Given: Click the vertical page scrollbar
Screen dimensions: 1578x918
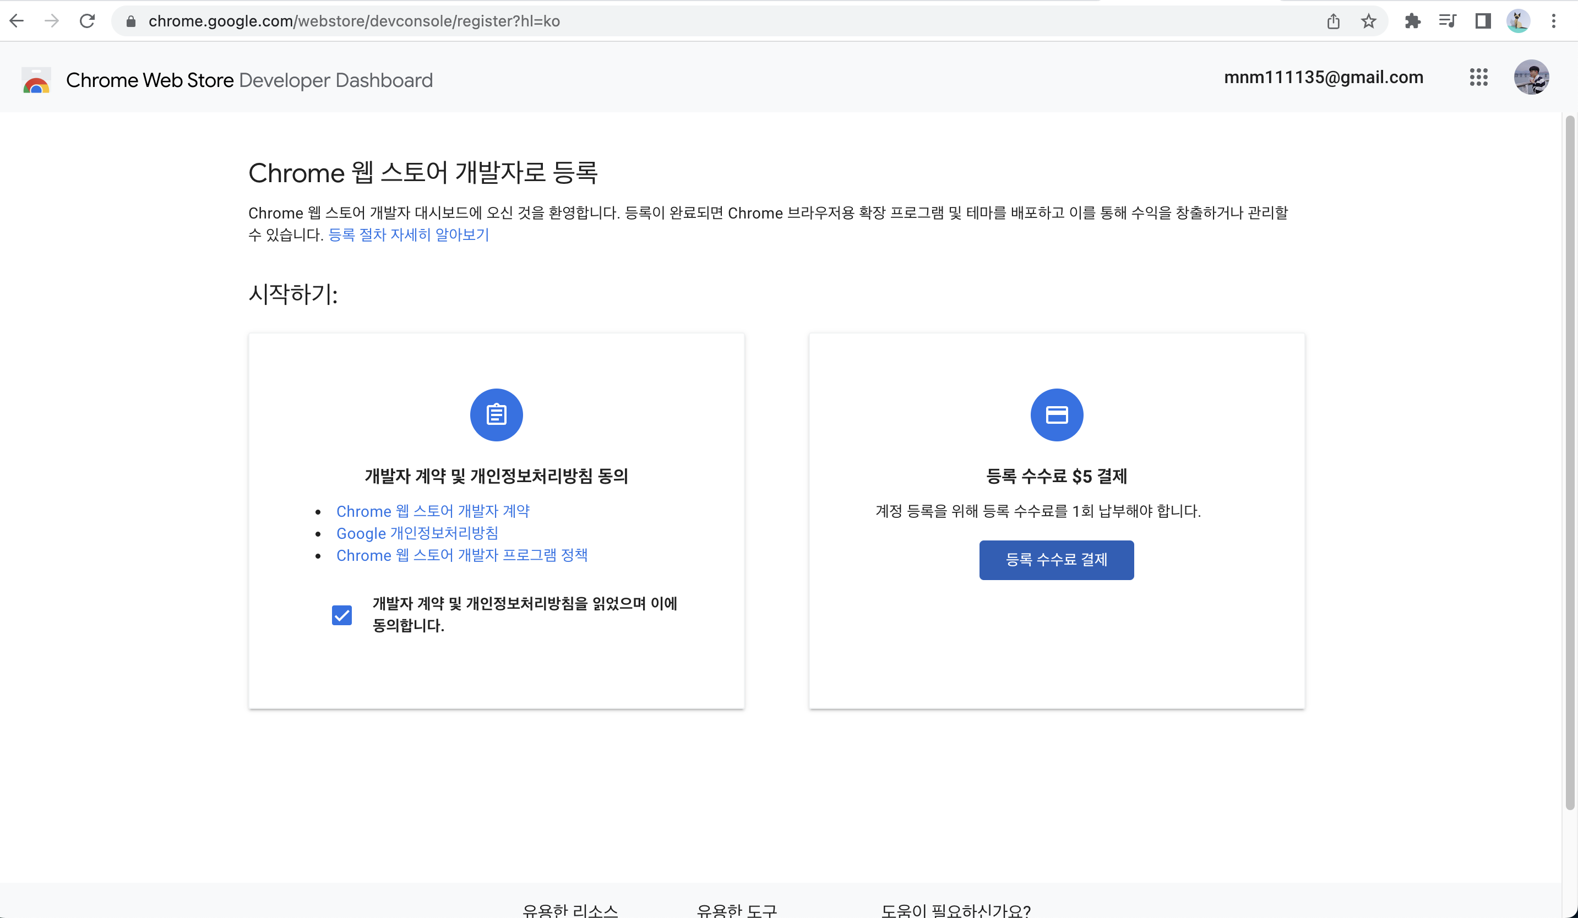Looking at the screenshot, I should [x=1569, y=463].
